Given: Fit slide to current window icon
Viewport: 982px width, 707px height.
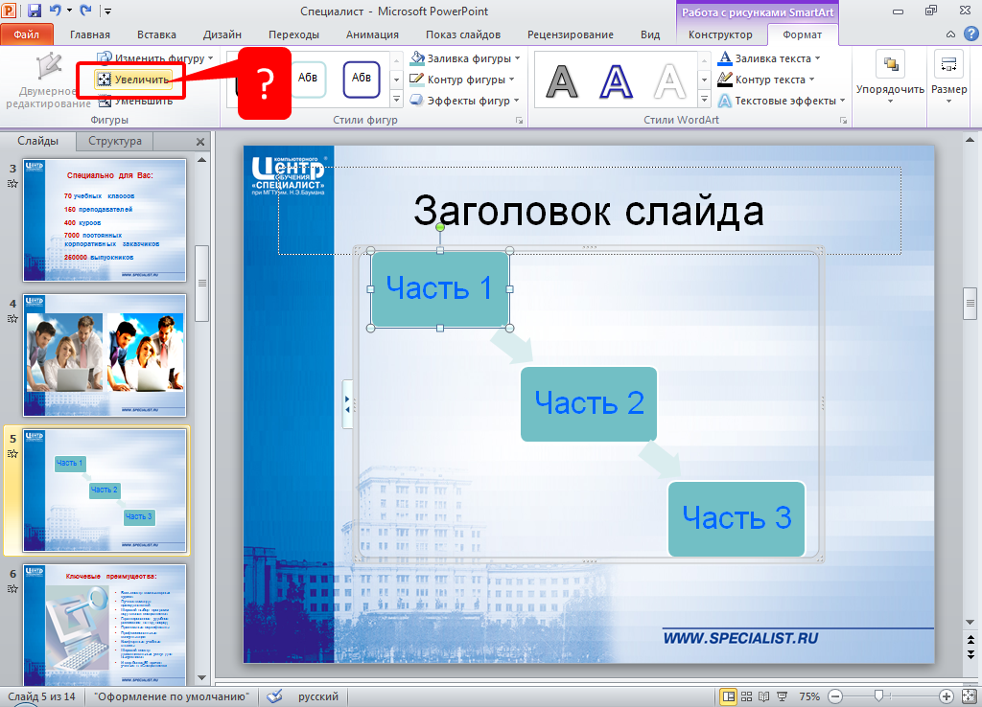Looking at the screenshot, I should click(968, 696).
